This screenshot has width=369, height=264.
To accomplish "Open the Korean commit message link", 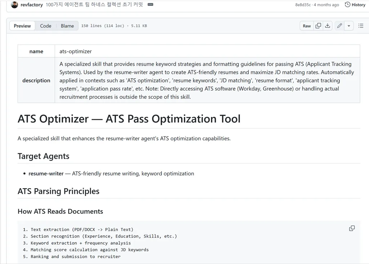I will 94,5.
